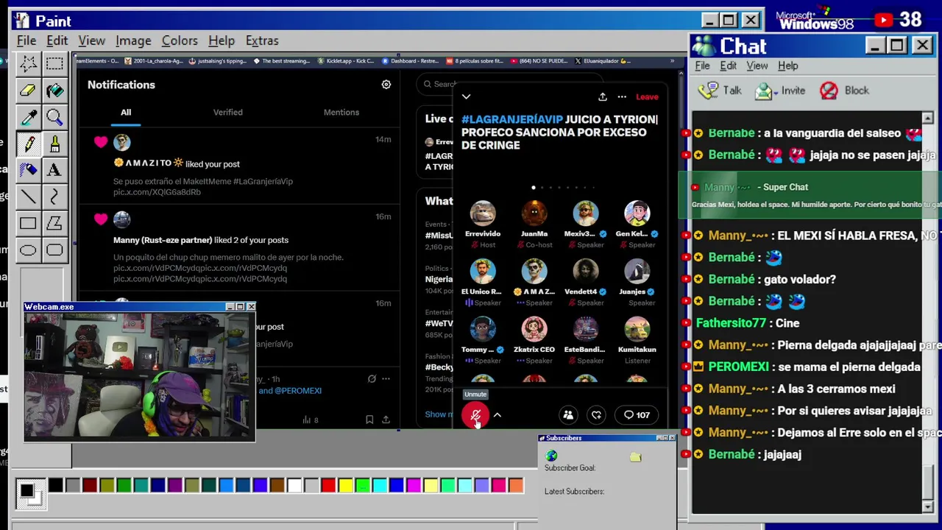Select the Line tool in Paint
The image size is (942, 530).
pyautogui.click(x=28, y=197)
